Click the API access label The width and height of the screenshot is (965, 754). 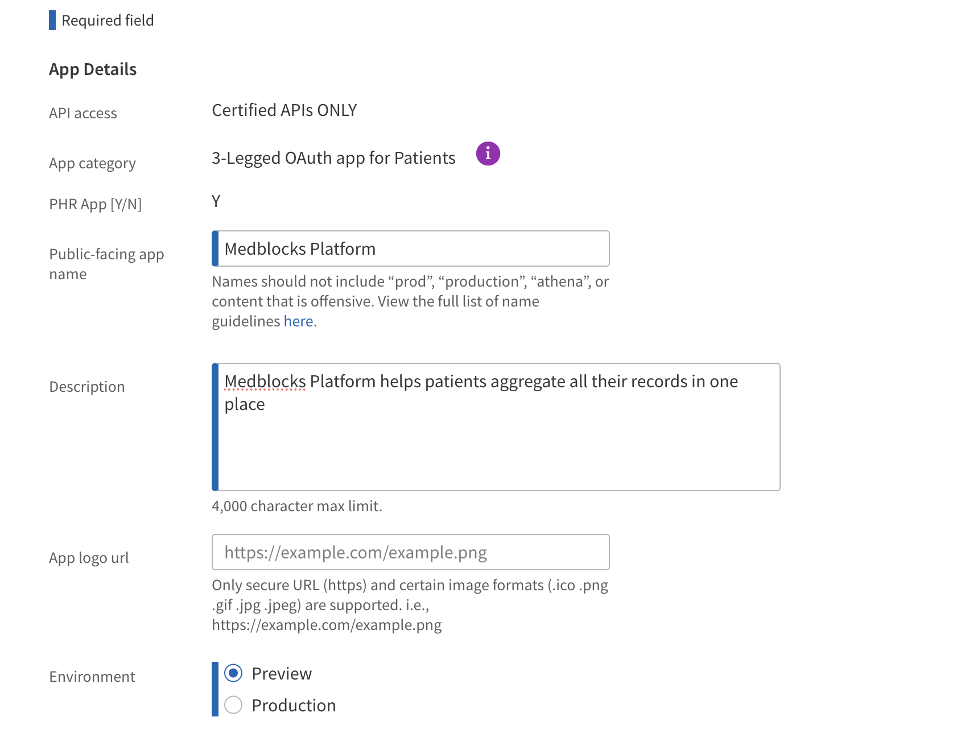tap(83, 113)
